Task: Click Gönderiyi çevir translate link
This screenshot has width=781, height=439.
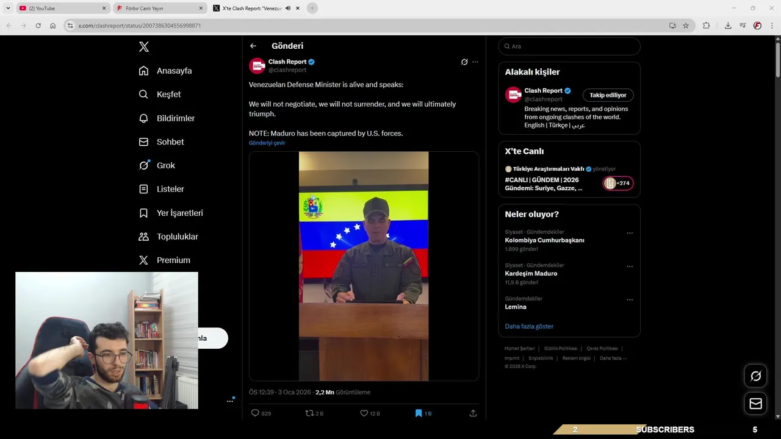Action: tap(267, 143)
